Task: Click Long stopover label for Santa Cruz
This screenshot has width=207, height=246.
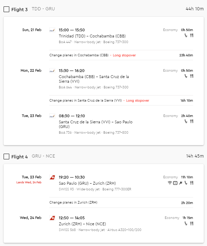Action: pyautogui.click(x=137, y=101)
